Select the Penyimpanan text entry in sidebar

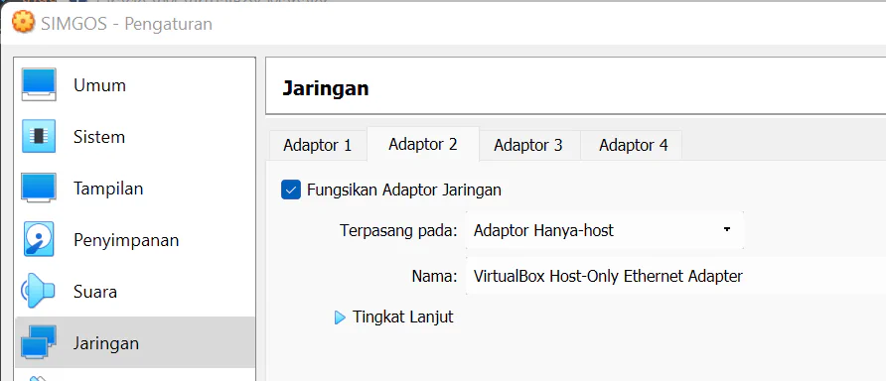[x=126, y=240]
